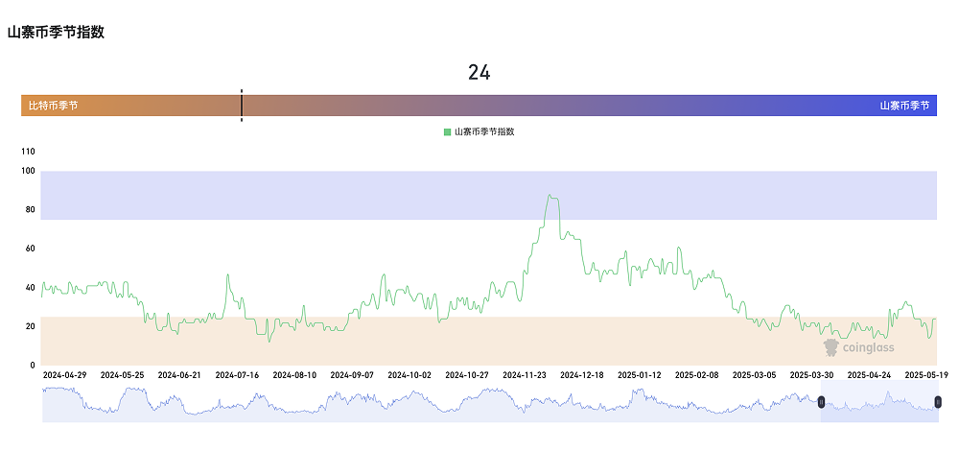This screenshot has height=451, width=959.
Task: Click the 山寨币季节 label on the gauge bar
Action: pos(904,106)
